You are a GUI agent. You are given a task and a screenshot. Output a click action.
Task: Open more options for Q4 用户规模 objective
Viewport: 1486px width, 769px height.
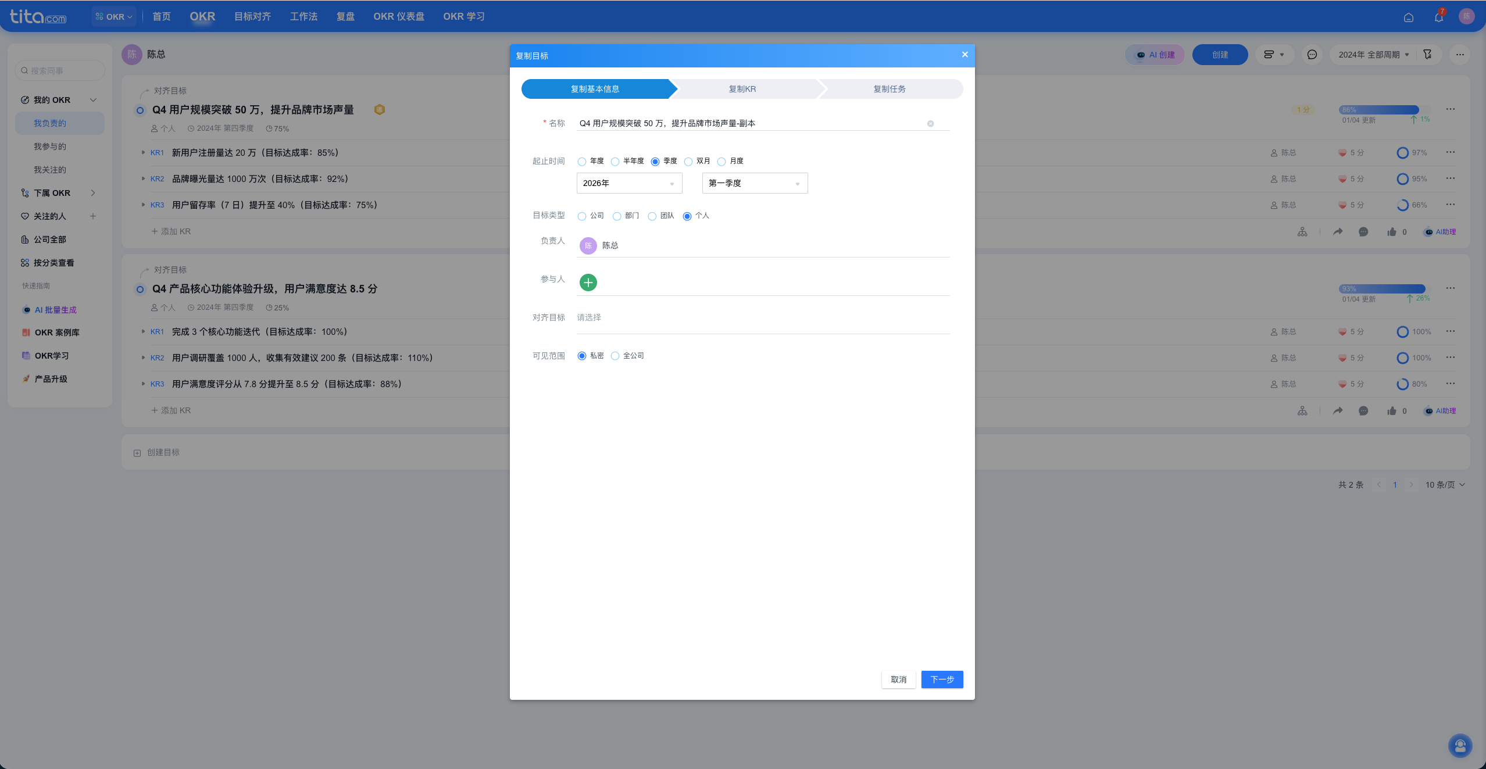(x=1451, y=109)
